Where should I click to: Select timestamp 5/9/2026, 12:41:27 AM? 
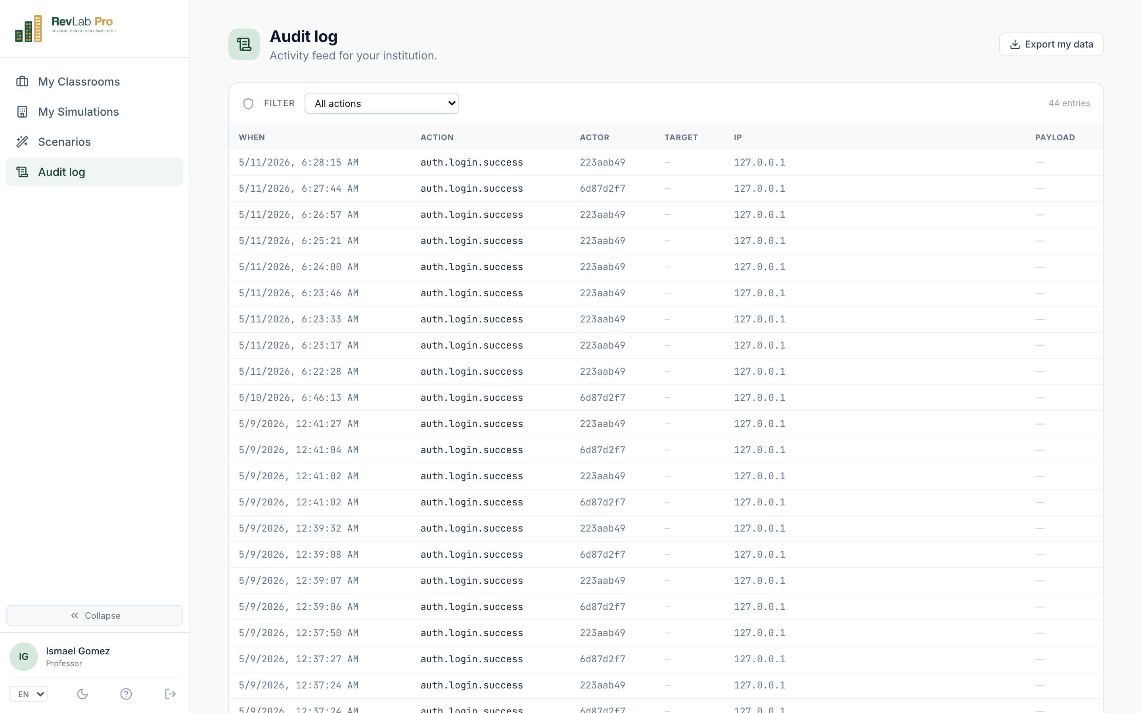(x=298, y=424)
